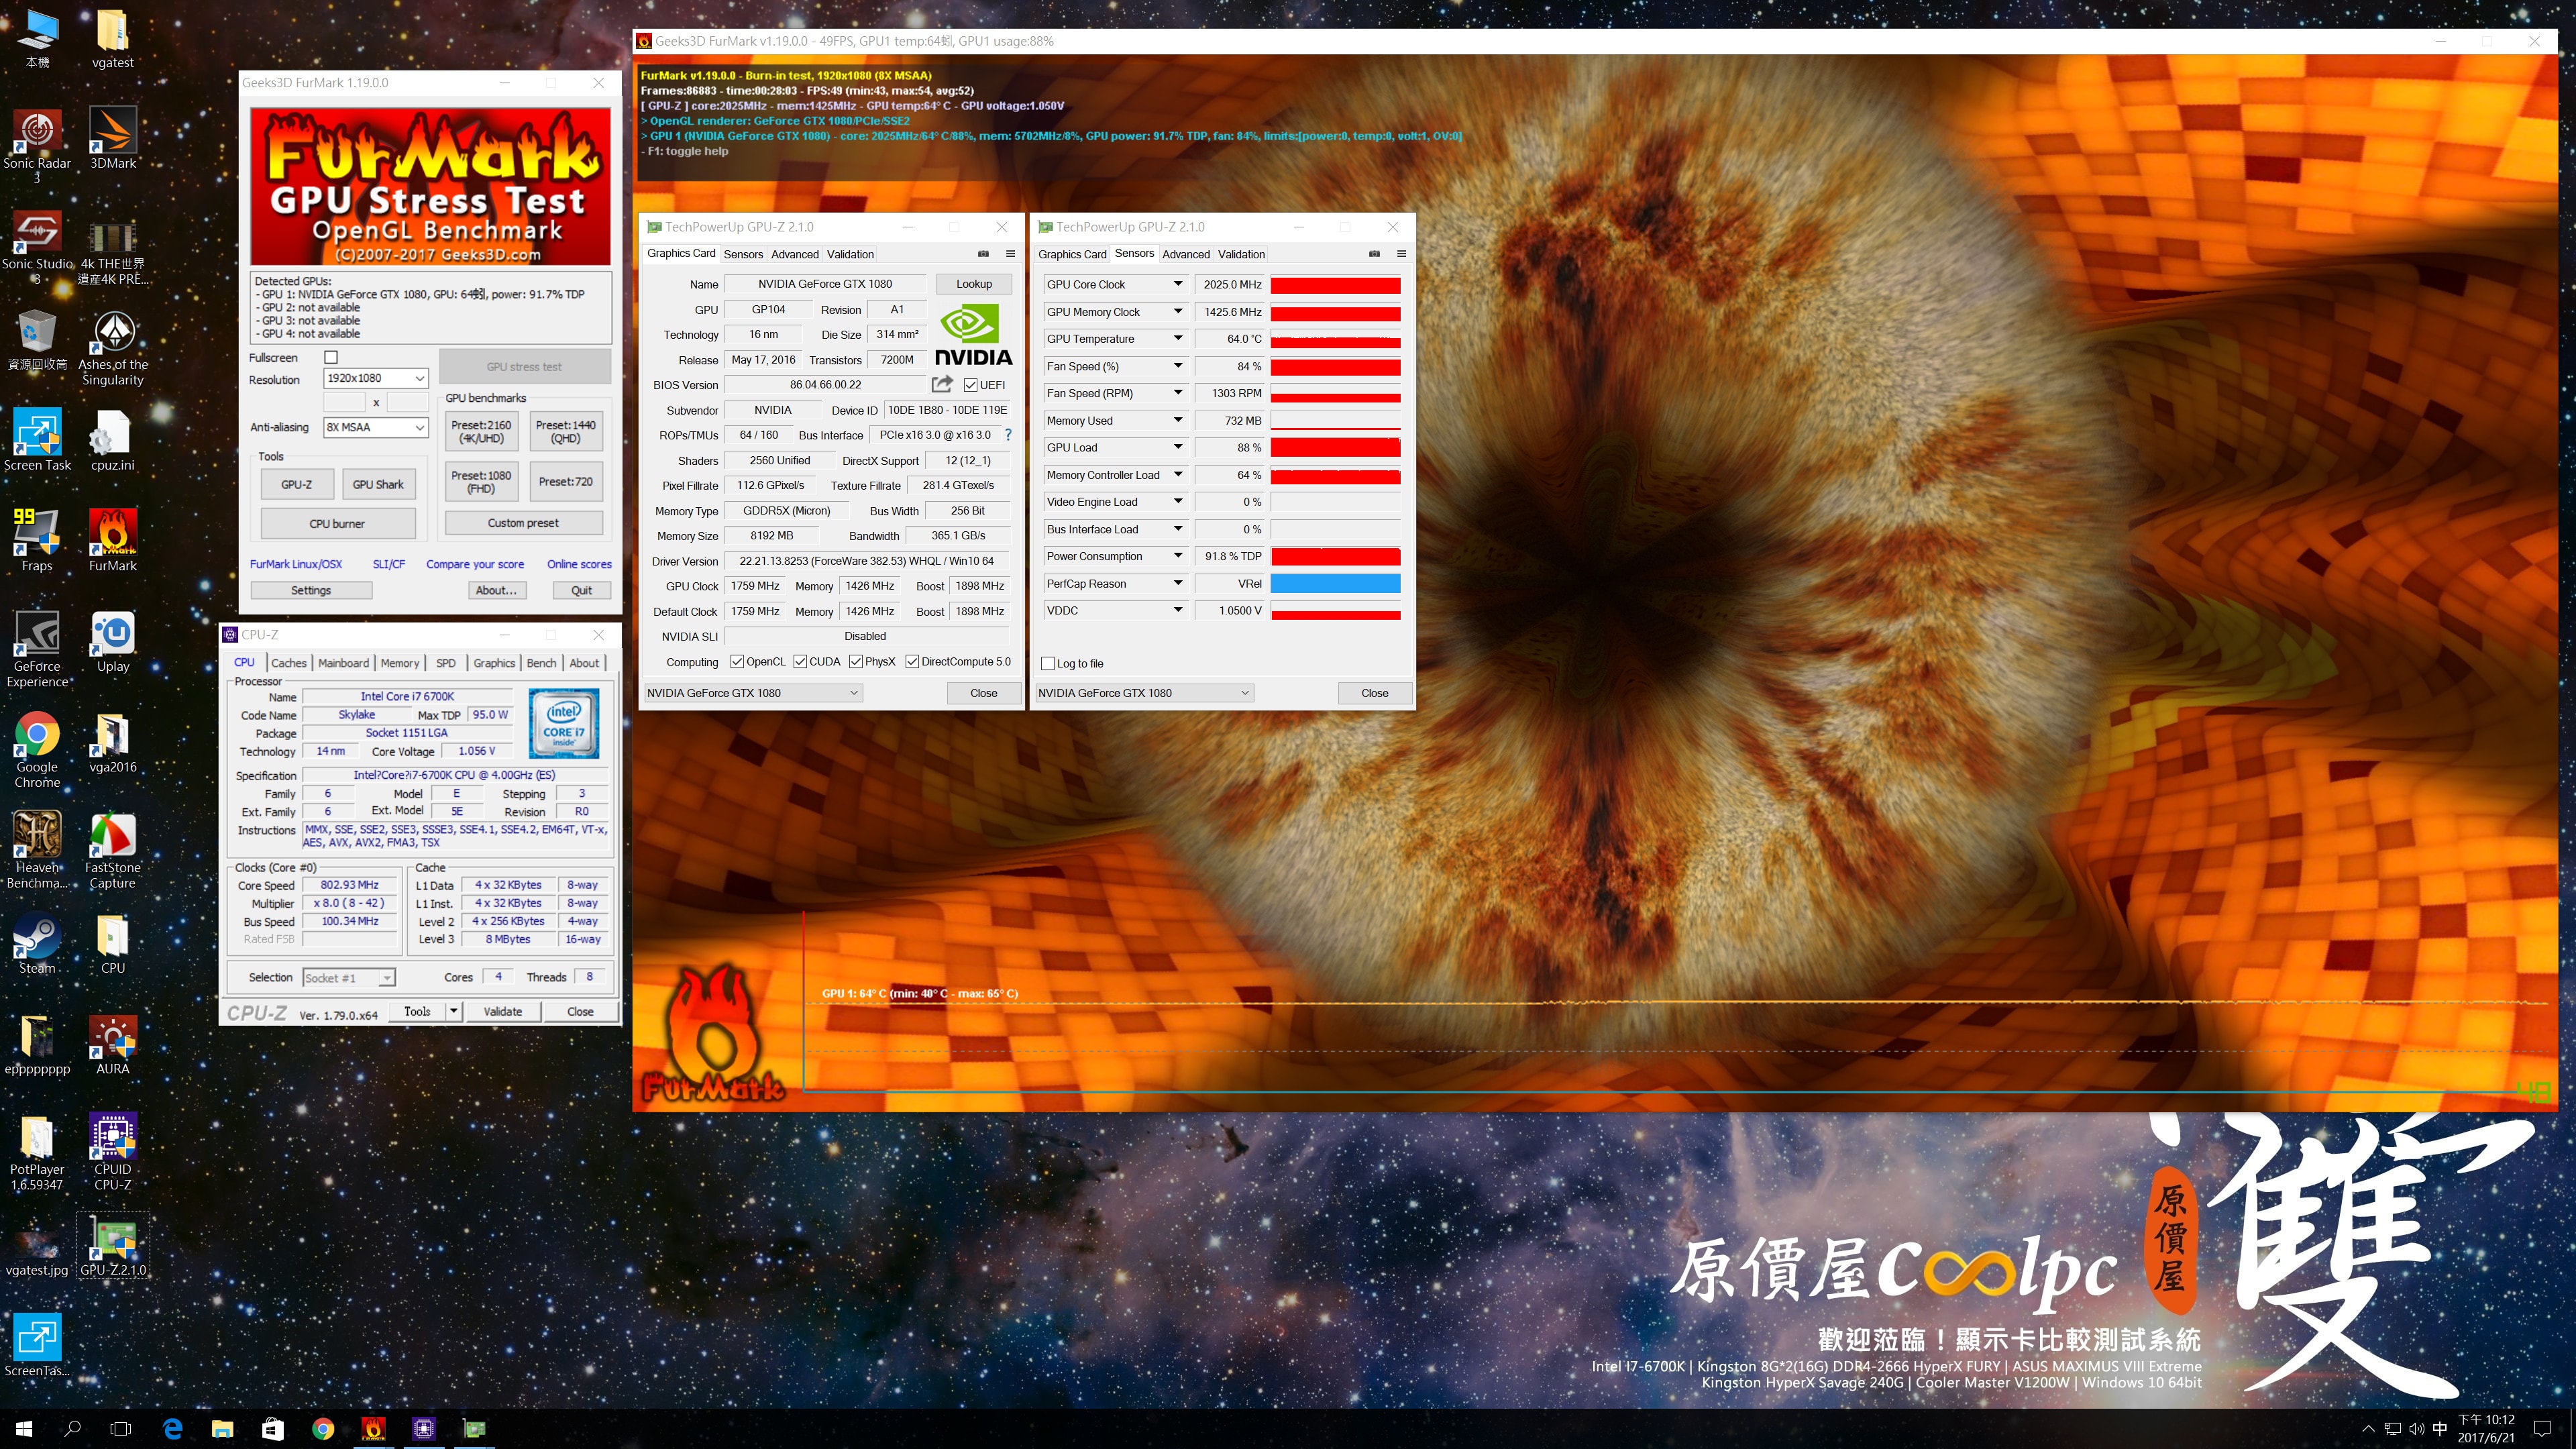
Task: Toggle the Fullscreen checkbox in FurMark
Action: 331,357
